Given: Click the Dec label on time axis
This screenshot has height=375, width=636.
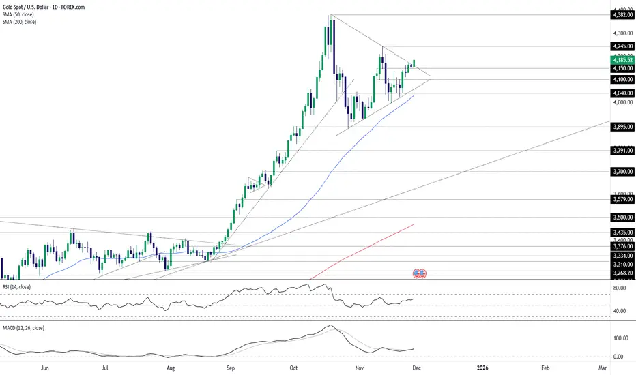Looking at the screenshot, I should (x=416, y=367).
